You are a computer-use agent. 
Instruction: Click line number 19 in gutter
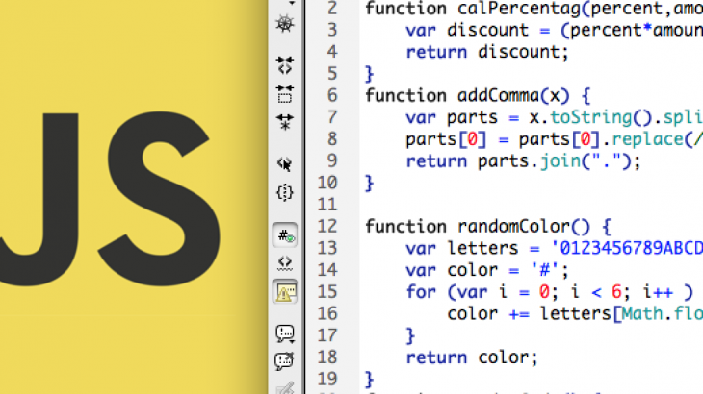[x=327, y=380]
